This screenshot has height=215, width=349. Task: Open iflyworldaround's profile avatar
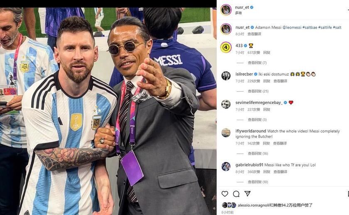click(226, 133)
